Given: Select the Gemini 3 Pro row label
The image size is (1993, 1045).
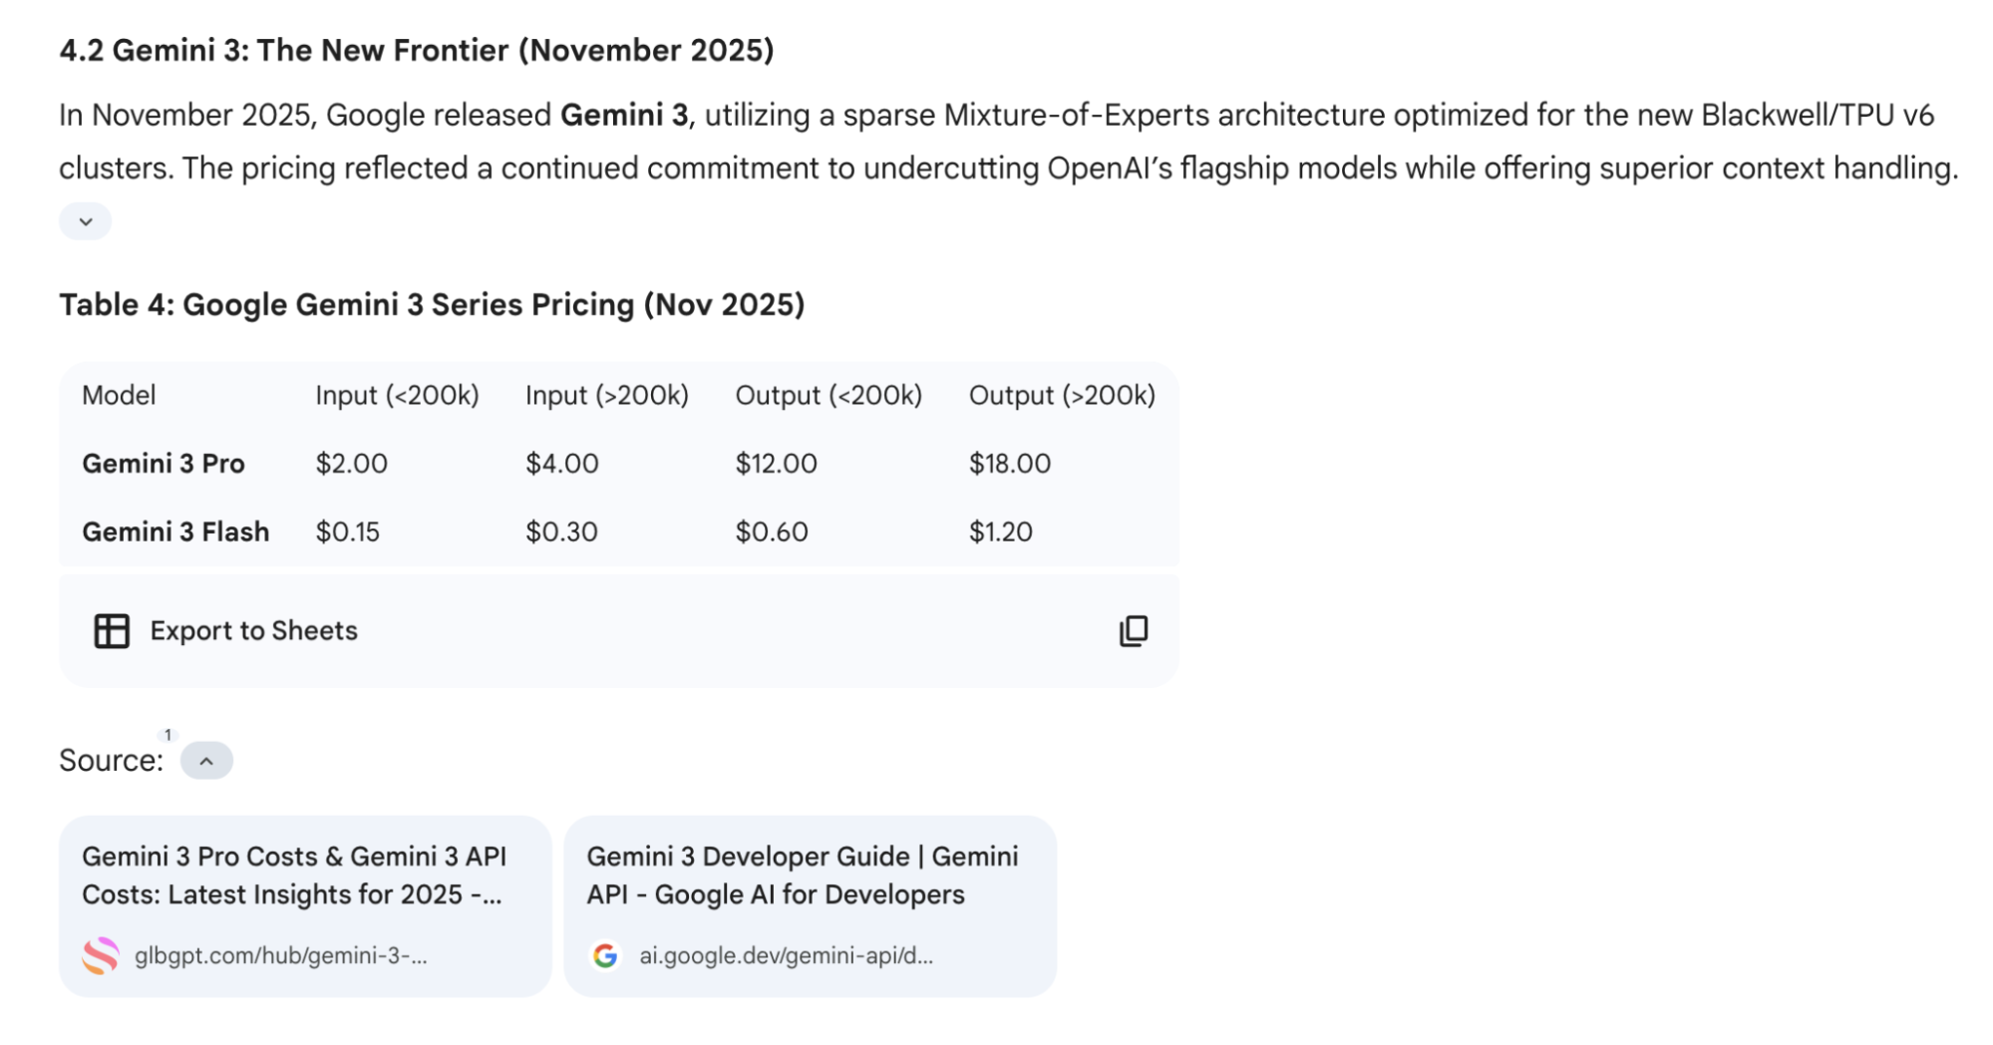Looking at the screenshot, I should pyautogui.click(x=164, y=464).
